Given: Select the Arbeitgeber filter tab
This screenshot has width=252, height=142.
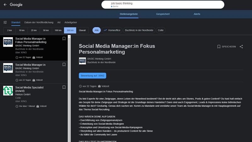Looking at the screenshot, I should pos(71,22).
